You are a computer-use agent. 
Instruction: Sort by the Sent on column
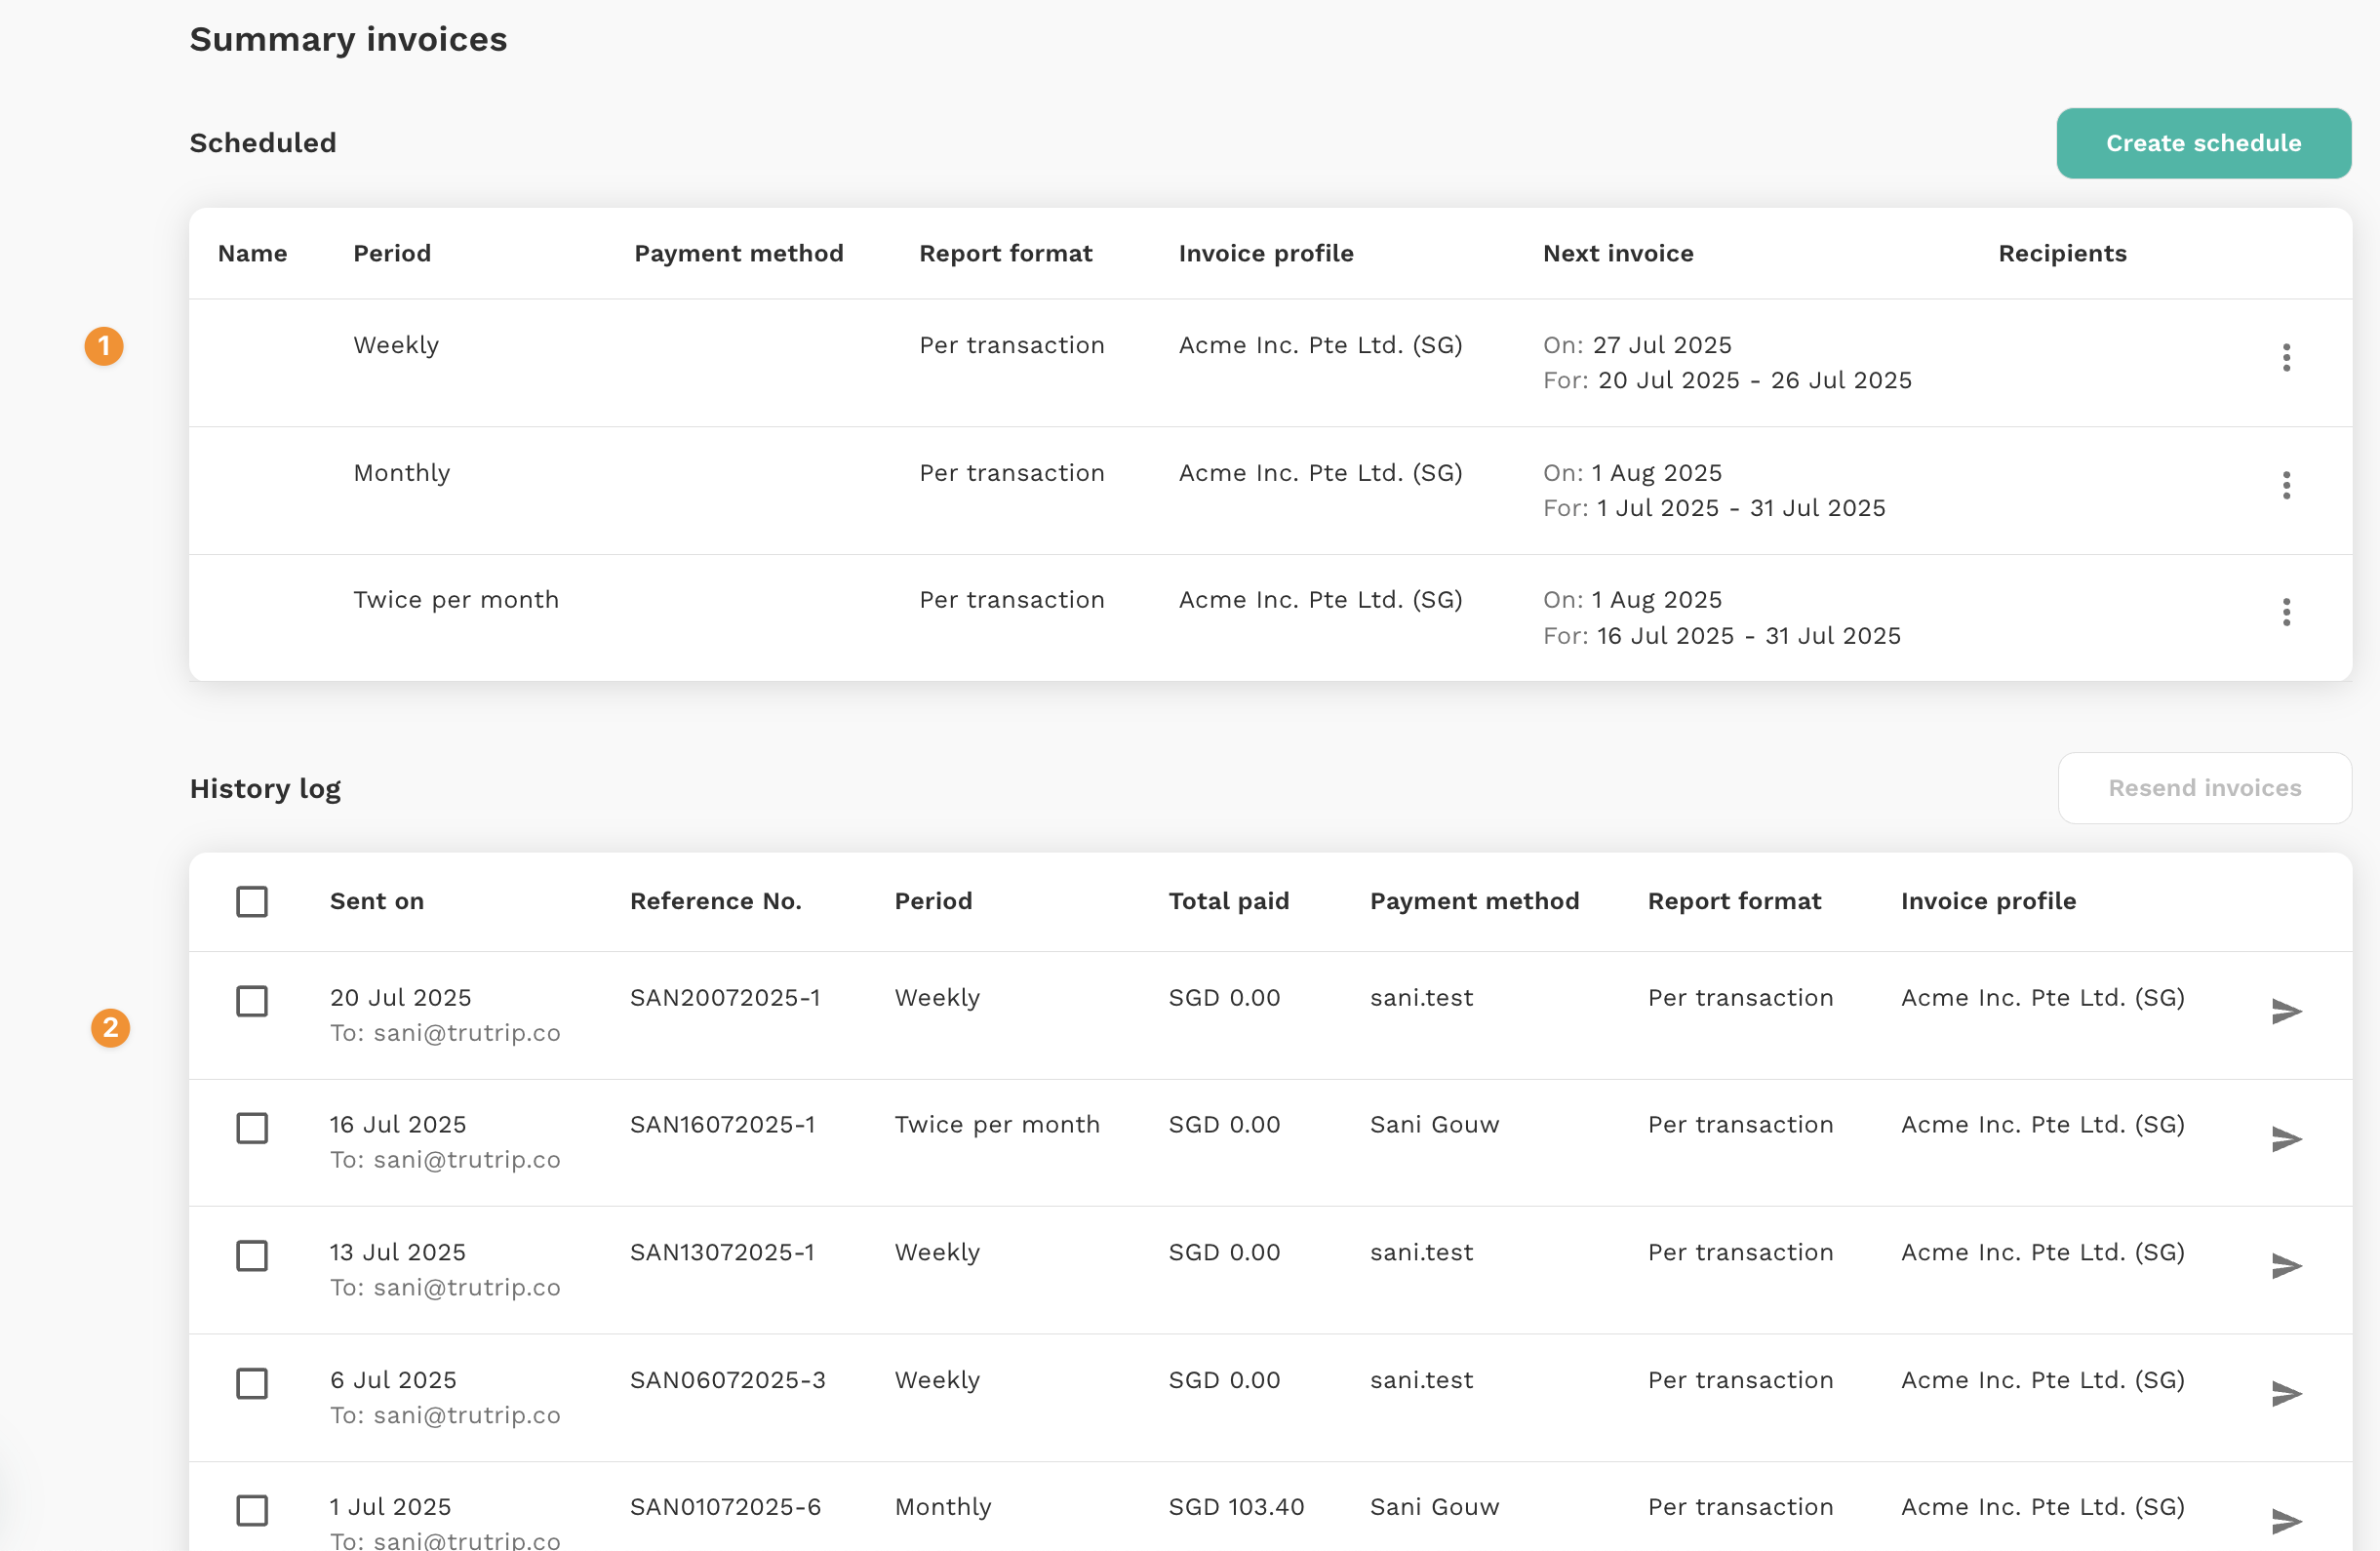click(x=376, y=901)
